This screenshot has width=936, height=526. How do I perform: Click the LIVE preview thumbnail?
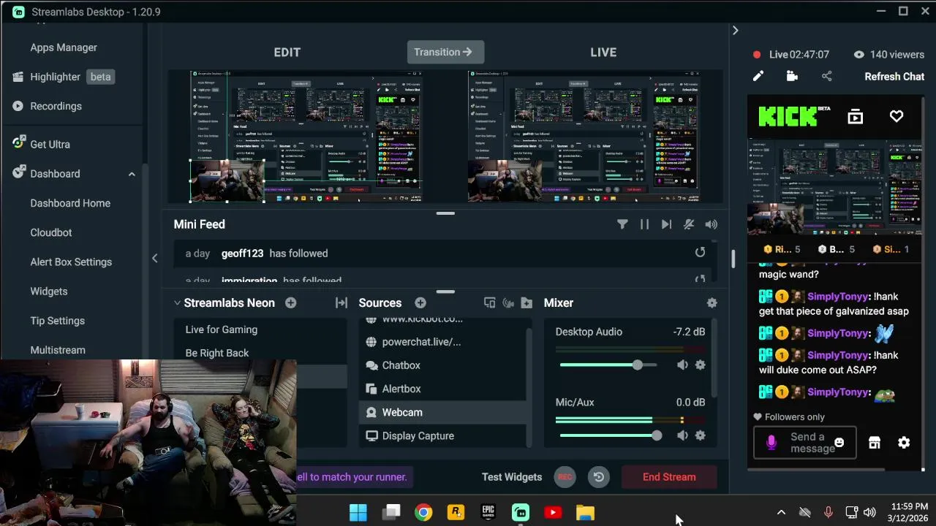(584, 137)
